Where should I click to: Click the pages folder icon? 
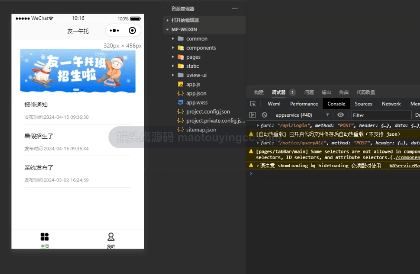click(x=181, y=57)
